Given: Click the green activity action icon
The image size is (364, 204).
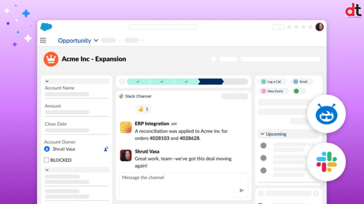Looking at the screenshot, I should click(296, 91).
